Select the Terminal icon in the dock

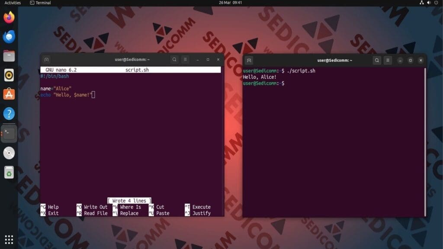coord(9,133)
